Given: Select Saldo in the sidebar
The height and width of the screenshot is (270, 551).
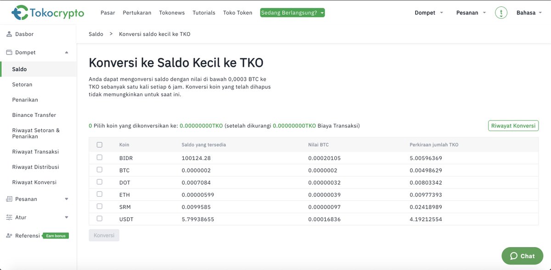Looking at the screenshot, I should point(38,69).
